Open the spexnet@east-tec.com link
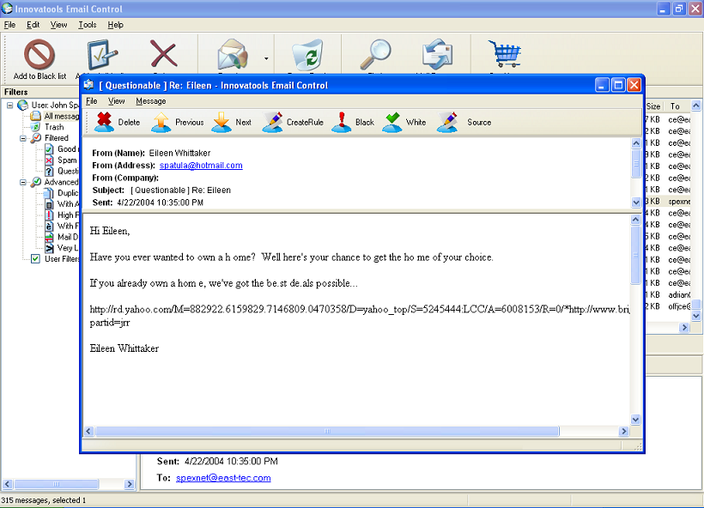Viewport: 704px width, 508px height. click(x=223, y=478)
